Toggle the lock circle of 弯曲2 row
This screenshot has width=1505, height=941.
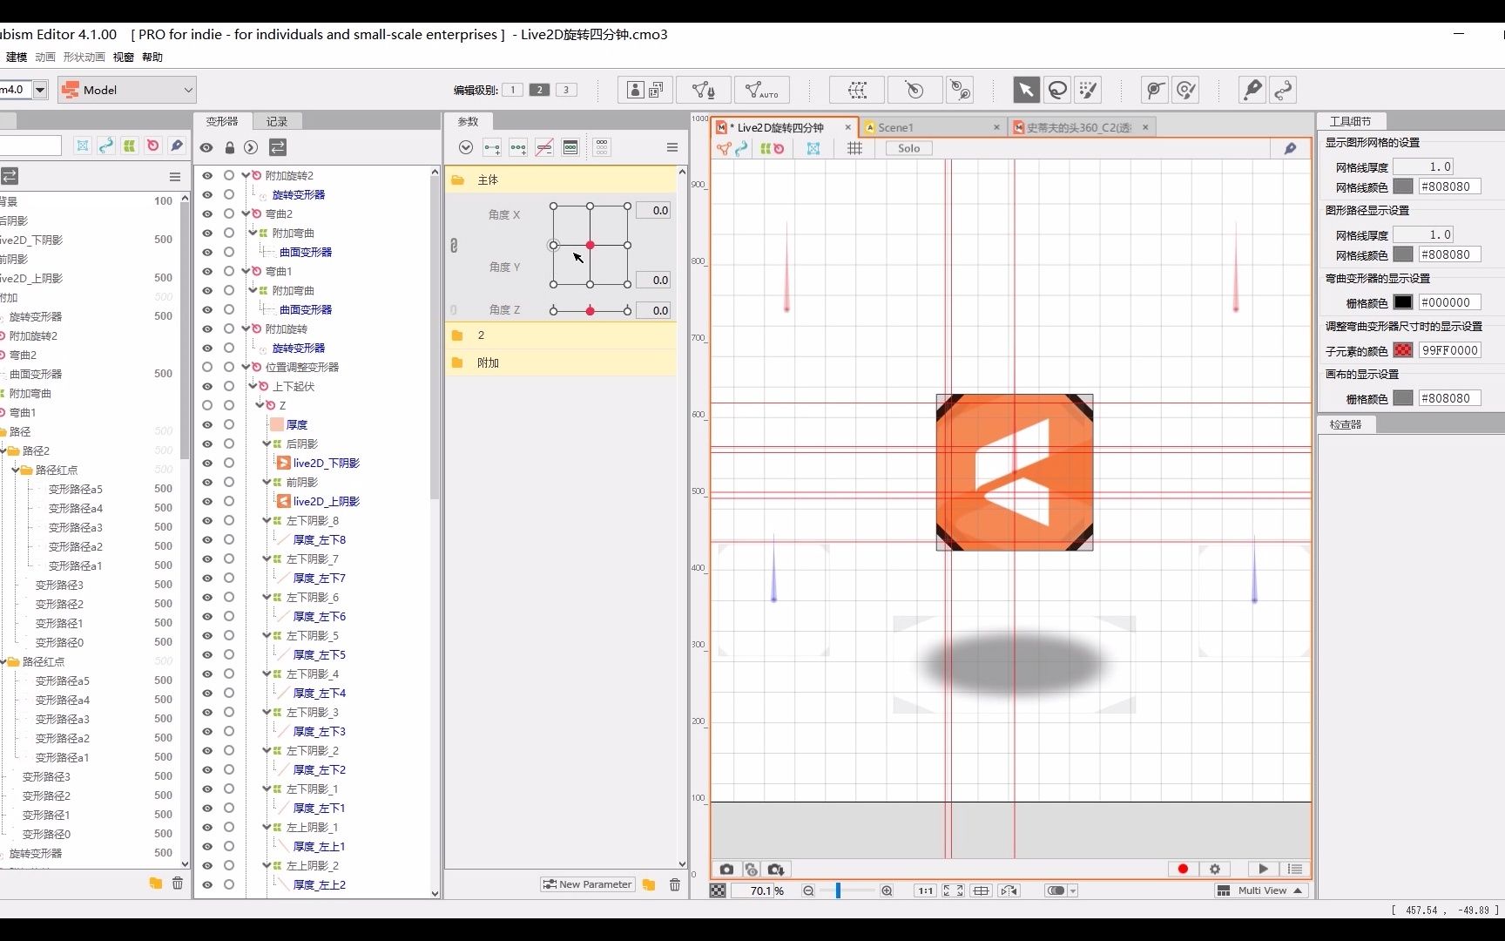228,213
